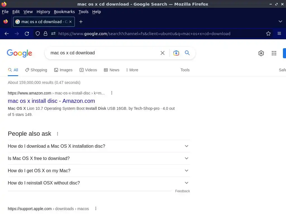Open the Edit menu
286x214 pixels.
[x=16, y=12]
